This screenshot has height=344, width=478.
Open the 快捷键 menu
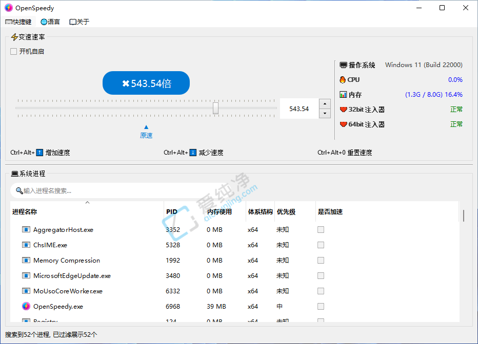pos(18,21)
